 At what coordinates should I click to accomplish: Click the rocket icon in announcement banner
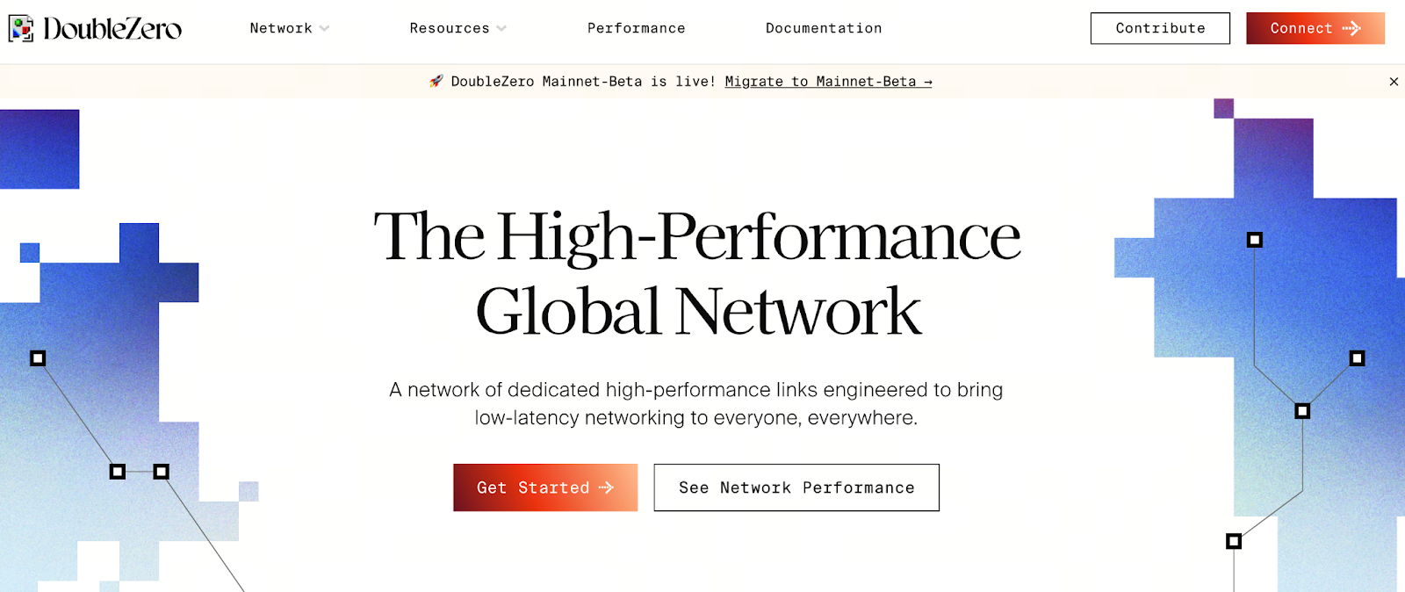(x=436, y=82)
